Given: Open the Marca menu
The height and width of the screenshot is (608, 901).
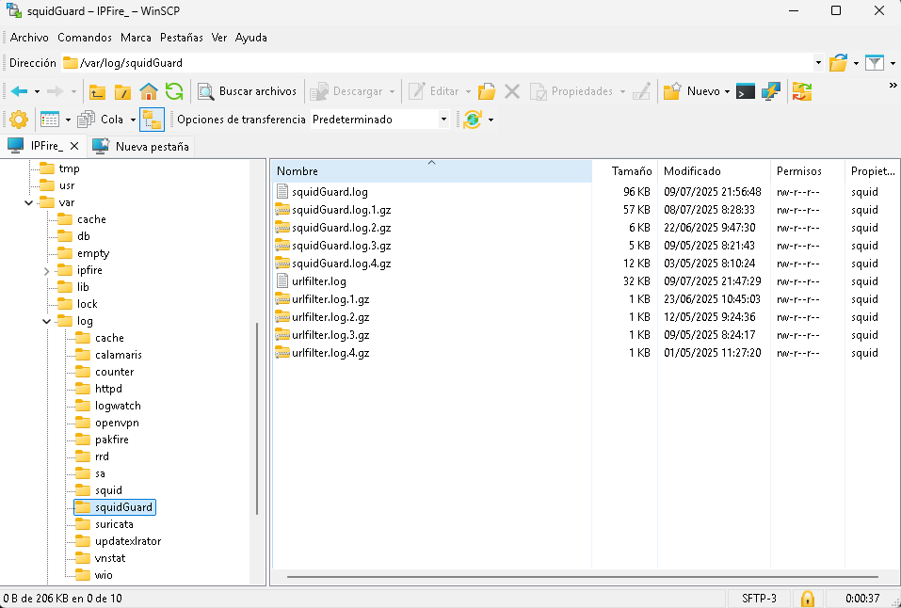Looking at the screenshot, I should (136, 38).
